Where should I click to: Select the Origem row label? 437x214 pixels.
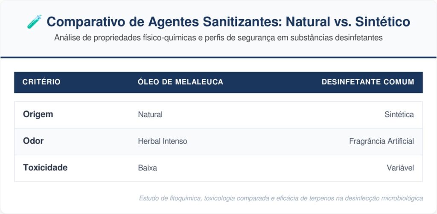click(x=38, y=114)
